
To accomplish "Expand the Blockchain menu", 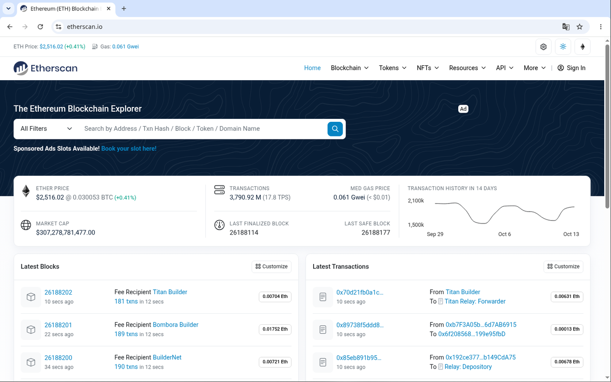I will coord(350,68).
